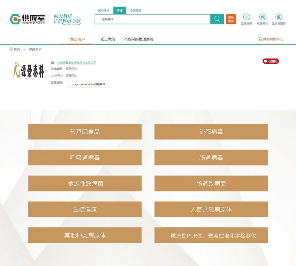Screen dimensions: 296x266
Task: Select the 店铺 search tab
Action: 119,10
